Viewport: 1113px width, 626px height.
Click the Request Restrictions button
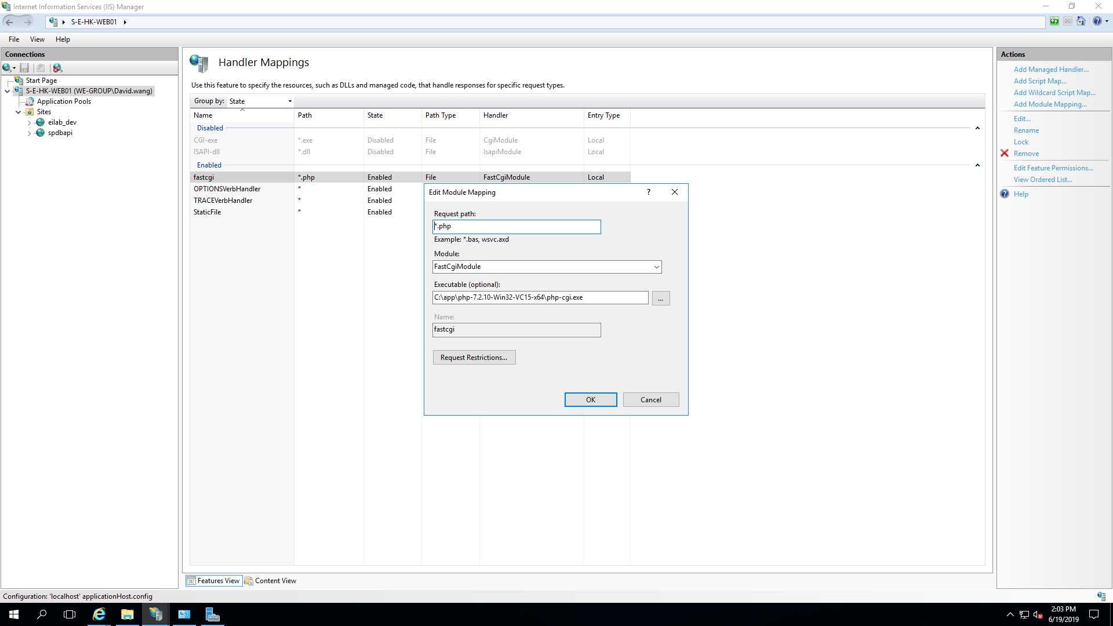coord(473,357)
